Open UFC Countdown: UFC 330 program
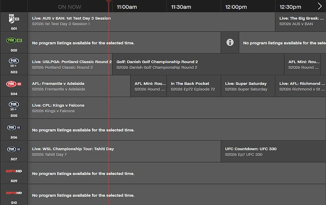This screenshot has height=205, width=326. point(274,152)
